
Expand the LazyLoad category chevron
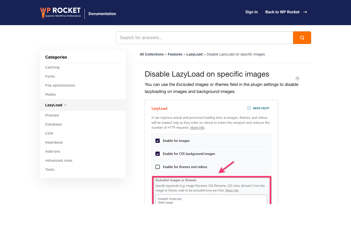tap(65, 105)
